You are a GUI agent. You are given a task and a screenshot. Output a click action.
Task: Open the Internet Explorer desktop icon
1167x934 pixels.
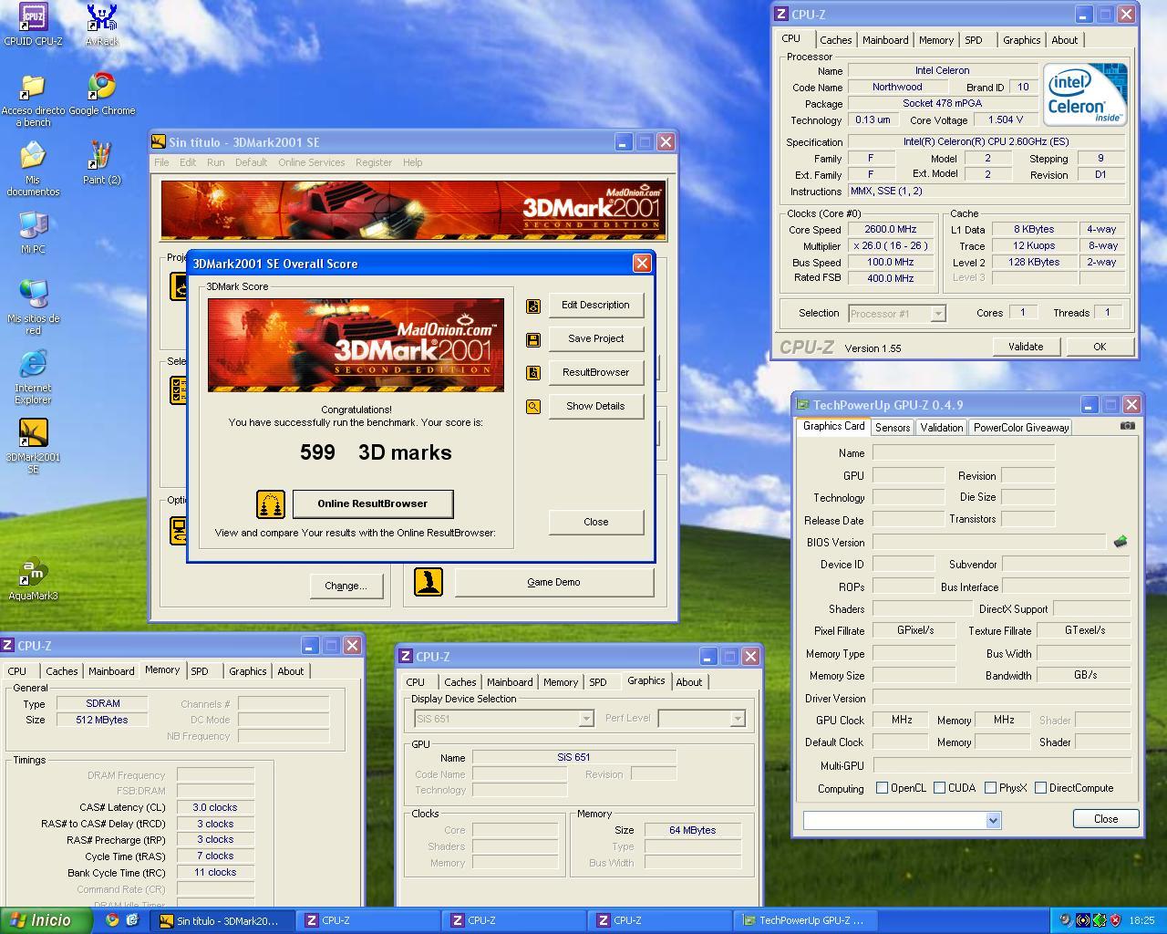tap(34, 377)
